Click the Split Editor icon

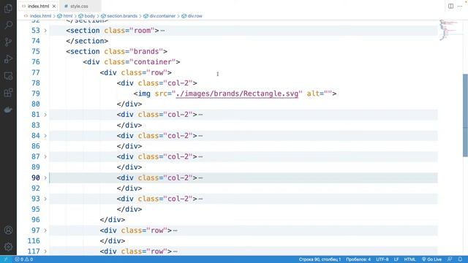coord(450,6)
